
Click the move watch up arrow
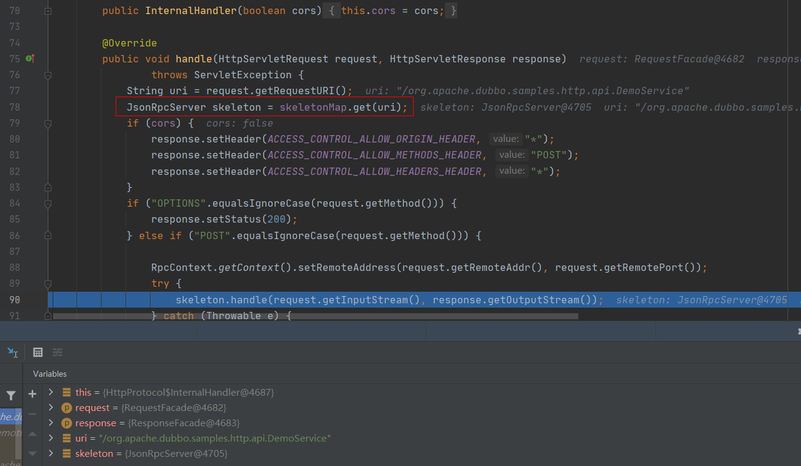tap(32, 434)
